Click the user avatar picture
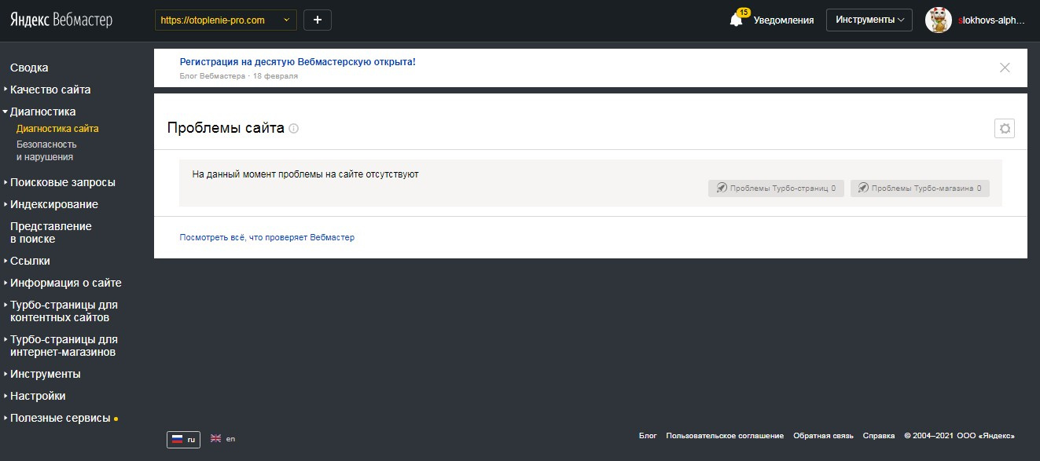The image size is (1040, 461). [x=939, y=20]
